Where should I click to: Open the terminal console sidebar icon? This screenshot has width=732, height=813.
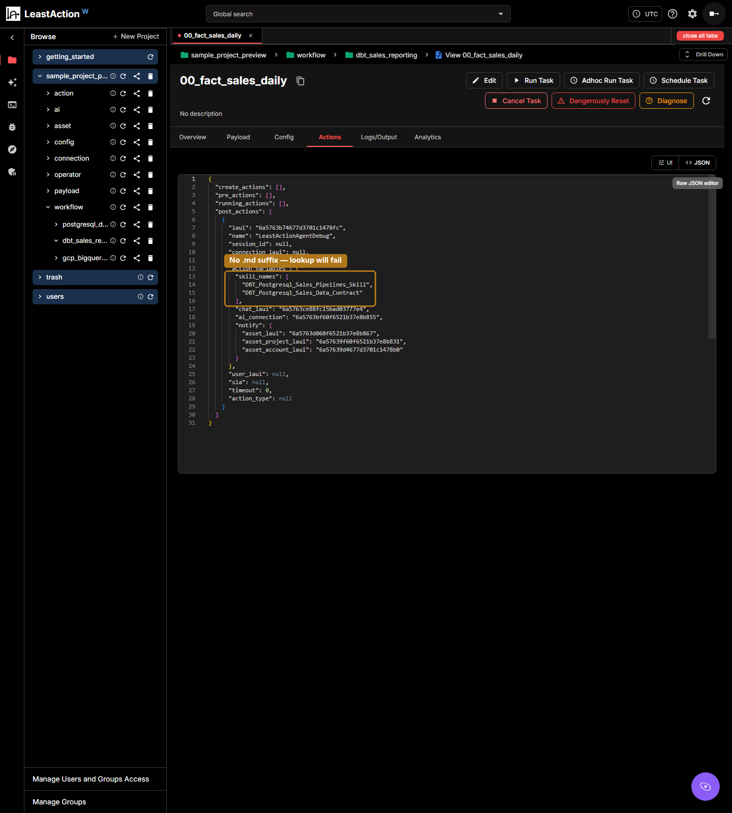pos(12,105)
